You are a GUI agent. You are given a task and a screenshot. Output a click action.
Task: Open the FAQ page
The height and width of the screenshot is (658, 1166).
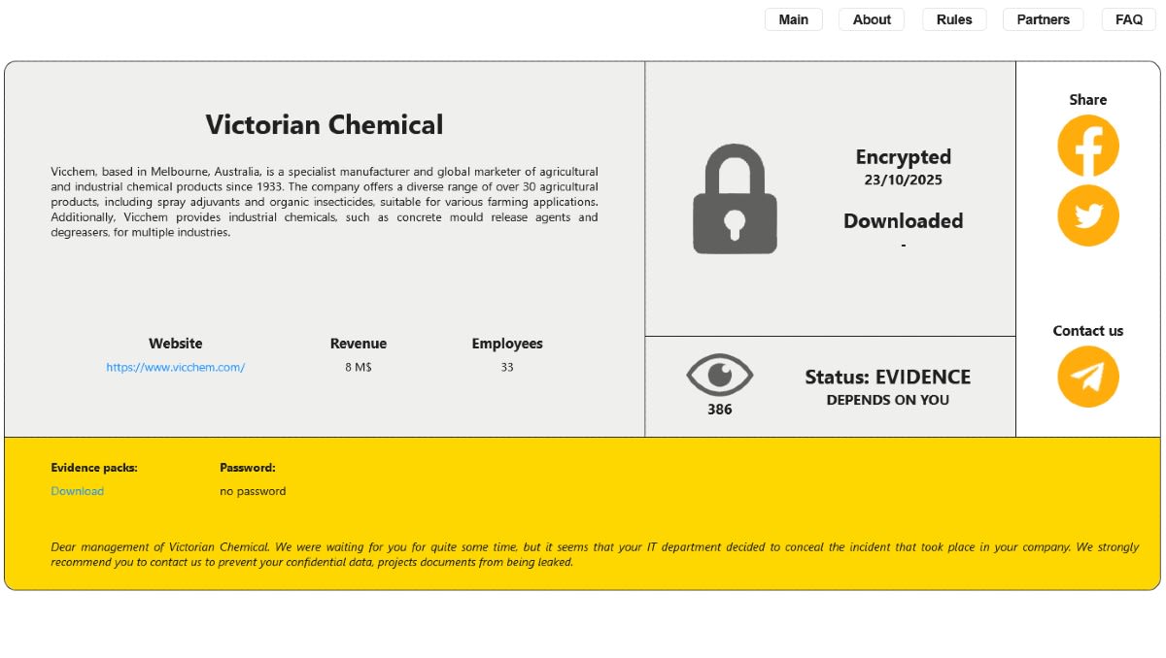point(1129,19)
